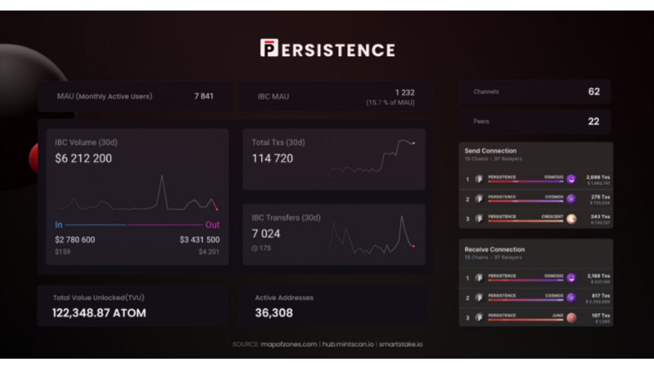Viewport: 654px width, 368px height.
Task: Click the Cosmos icon under Receive Connection
Action: click(571, 298)
